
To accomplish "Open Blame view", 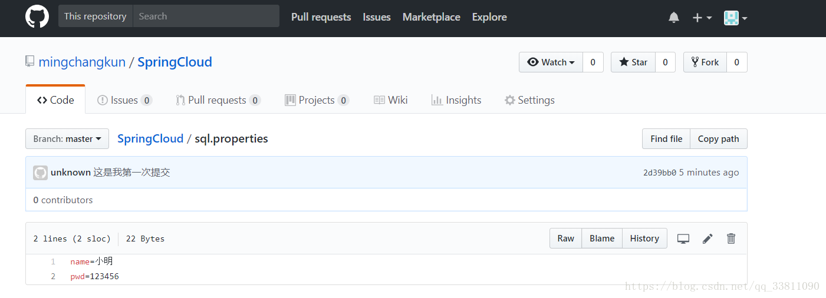I will pyautogui.click(x=602, y=239).
